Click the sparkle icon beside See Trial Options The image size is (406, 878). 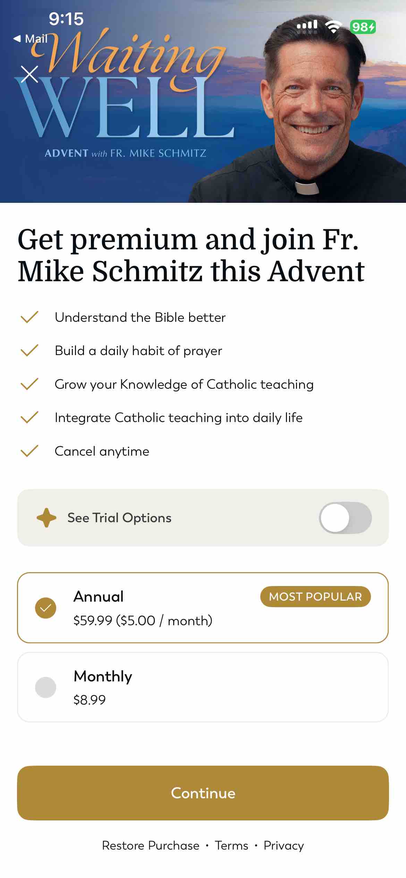pos(46,518)
